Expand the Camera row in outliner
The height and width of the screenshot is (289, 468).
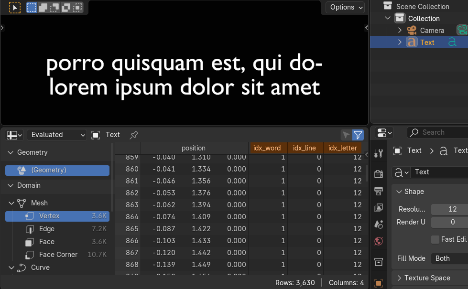[x=400, y=30]
